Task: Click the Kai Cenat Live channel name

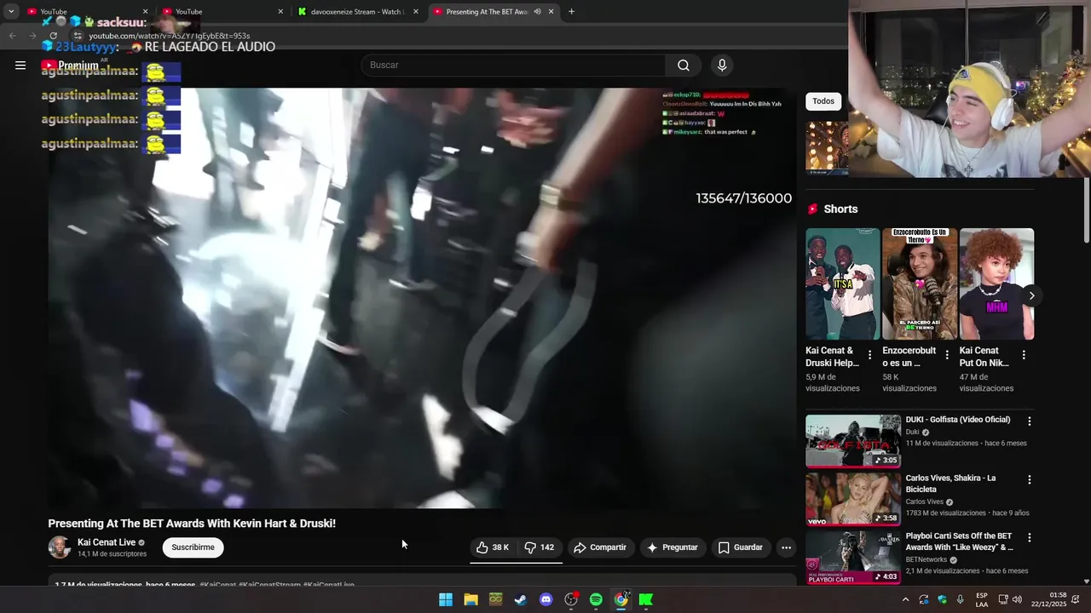Action: 107,542
